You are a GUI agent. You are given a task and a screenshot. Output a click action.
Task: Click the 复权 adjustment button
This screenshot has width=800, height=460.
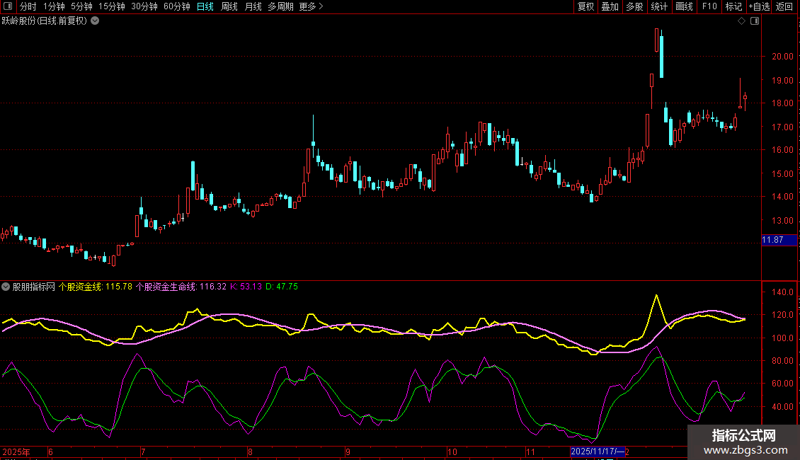(585, 6)
